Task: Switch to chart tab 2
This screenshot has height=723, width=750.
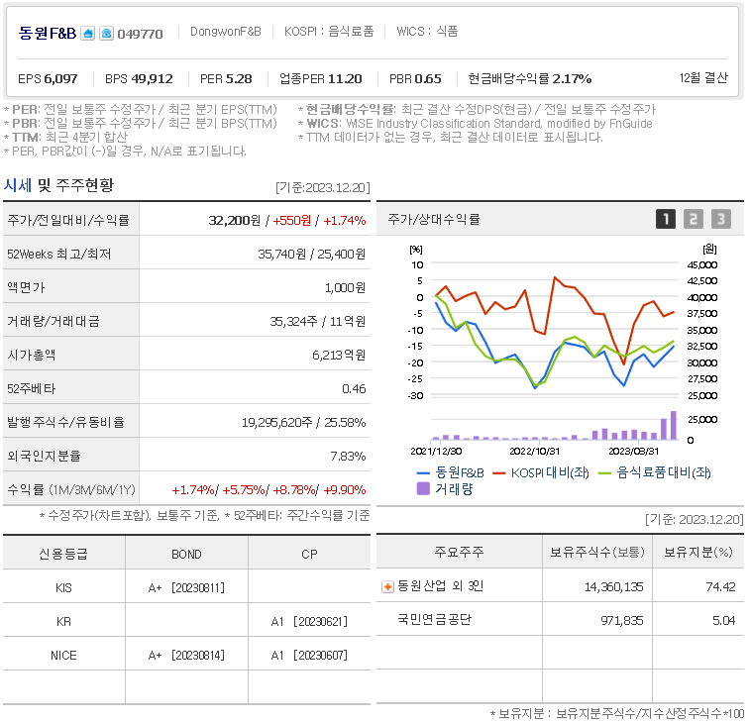Action: [694, 219]
